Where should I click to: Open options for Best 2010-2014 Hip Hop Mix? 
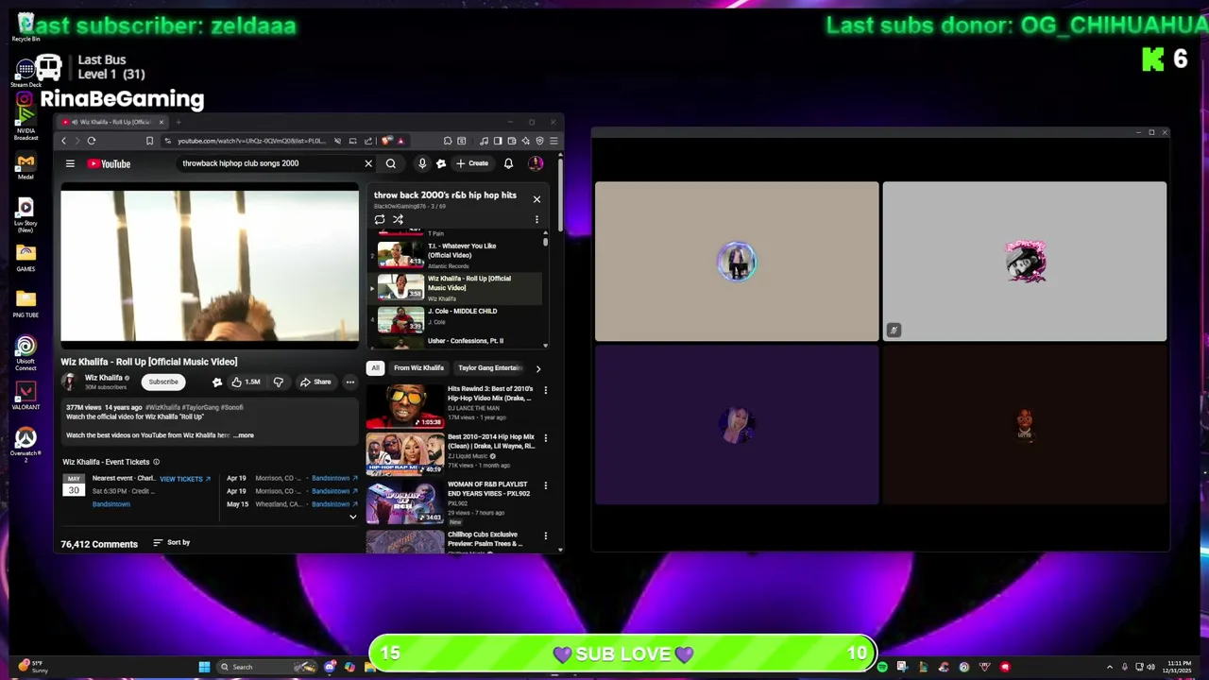click(x=545, y=438)
